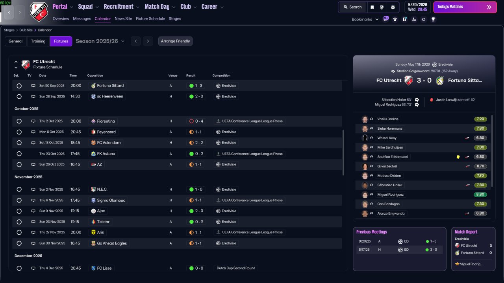Image resolution: width=504 pixels, height=283 pixels.
Task: Click the player ratings list scrollbar
Action: tap(492, 151)
